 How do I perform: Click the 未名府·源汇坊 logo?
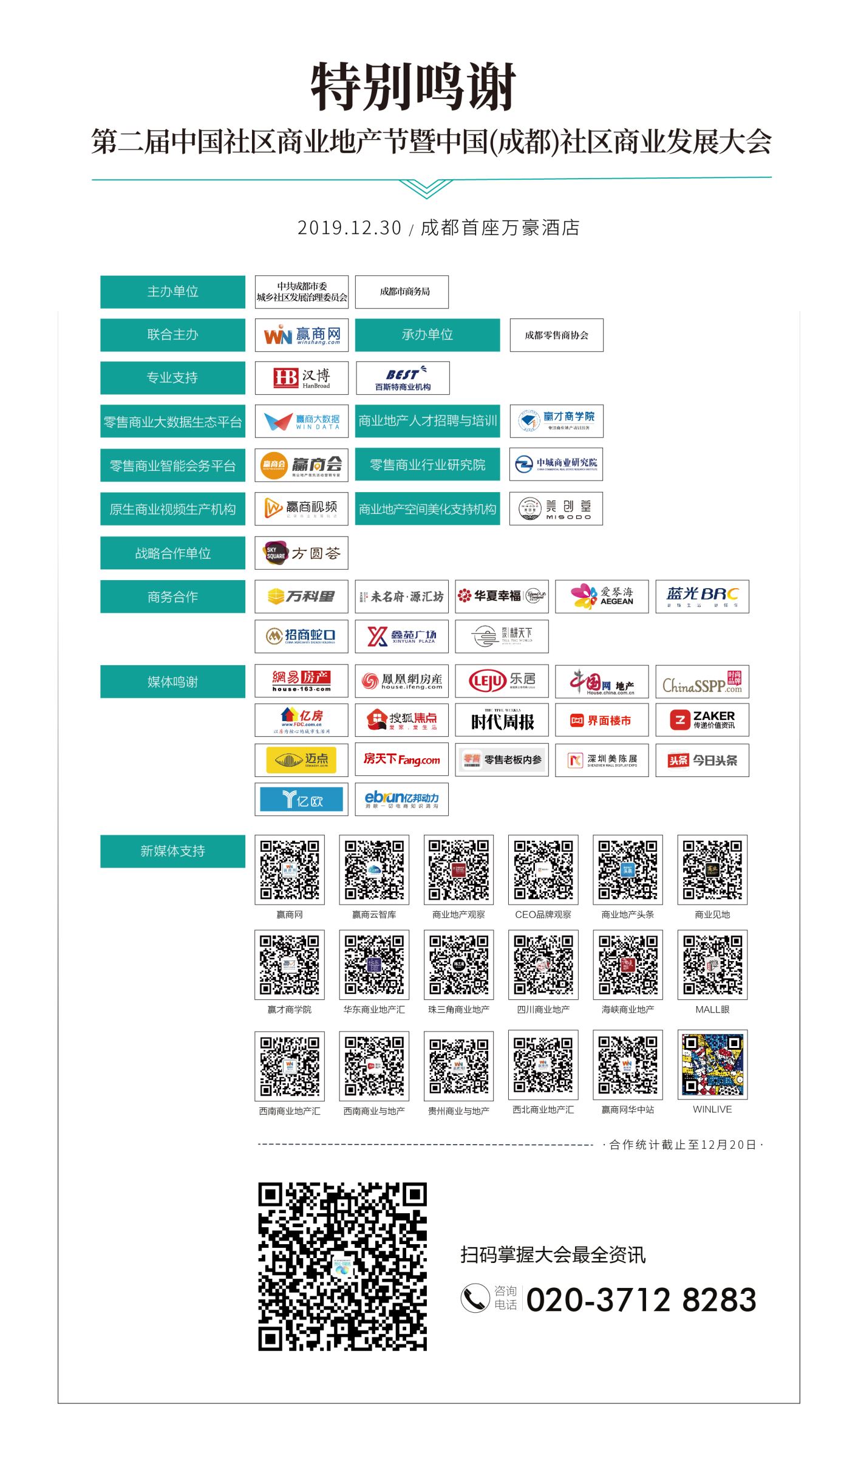click(402, 597)
